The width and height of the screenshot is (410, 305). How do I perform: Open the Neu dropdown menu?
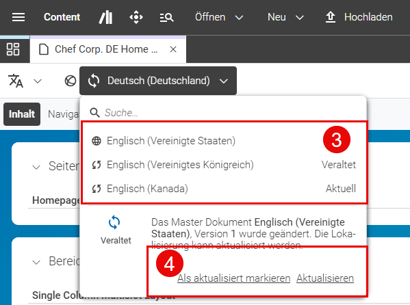285,17
